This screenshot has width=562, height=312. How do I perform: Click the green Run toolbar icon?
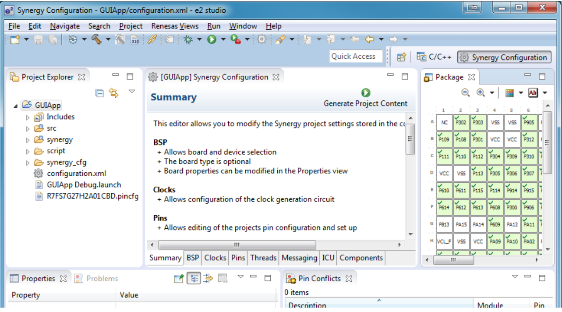tap(212, 39)
